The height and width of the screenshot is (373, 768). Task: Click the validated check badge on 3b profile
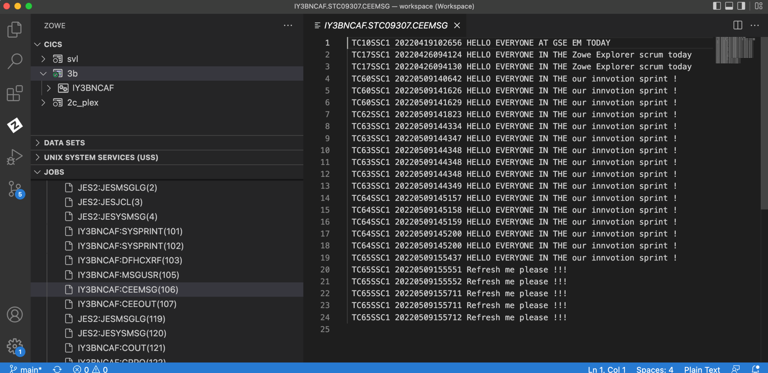click(56, 76)
